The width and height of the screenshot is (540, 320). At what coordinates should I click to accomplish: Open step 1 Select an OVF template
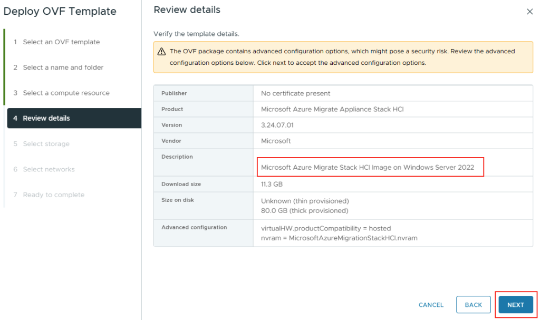click(x=61, y=42)
